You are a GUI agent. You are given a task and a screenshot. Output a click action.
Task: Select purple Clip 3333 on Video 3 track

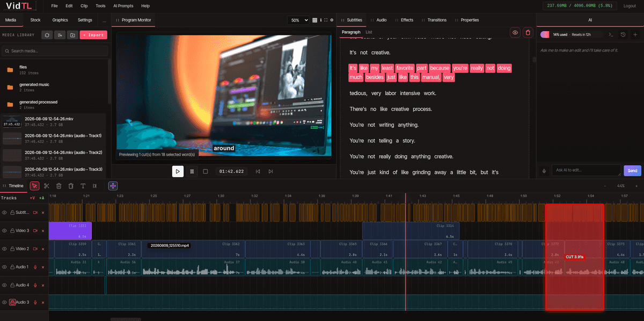click(70, 231)
